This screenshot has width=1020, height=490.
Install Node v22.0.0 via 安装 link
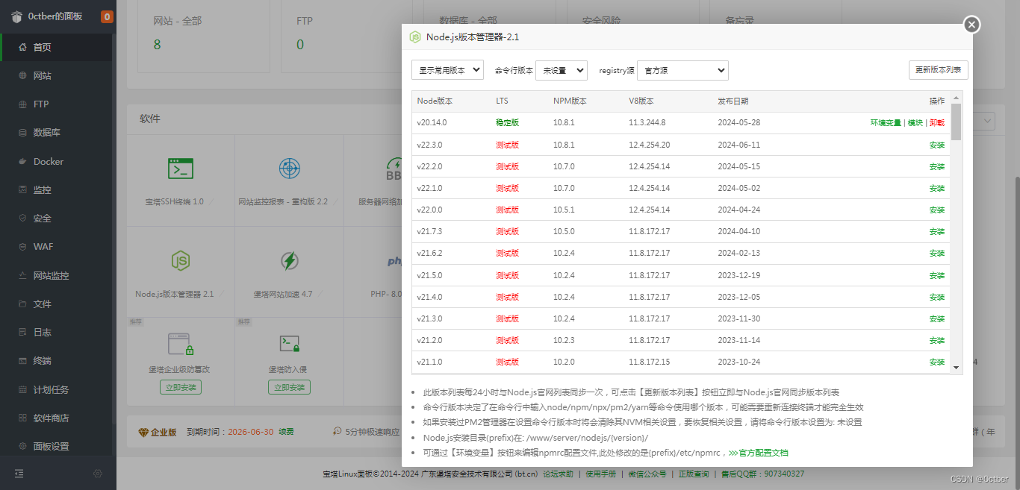(937, 210)
